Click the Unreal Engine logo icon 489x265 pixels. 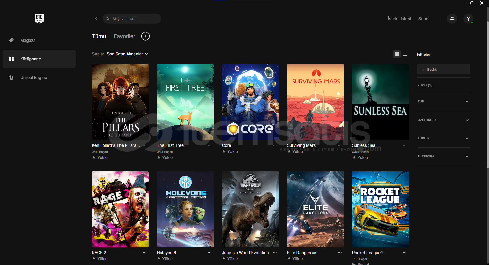(x=11, y=77)
